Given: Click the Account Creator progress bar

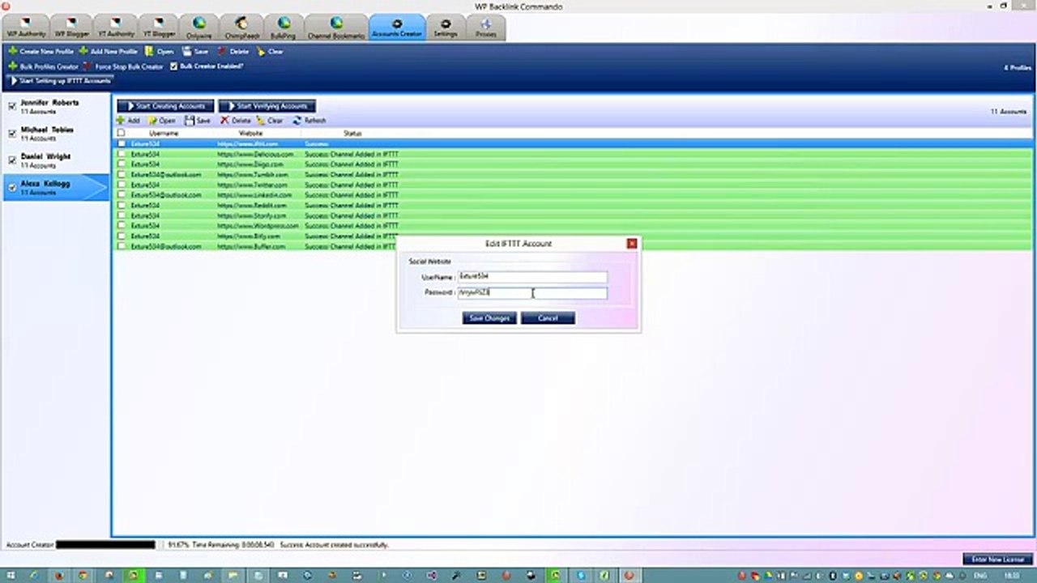Looking at the screenshot, I should [105, 545].
